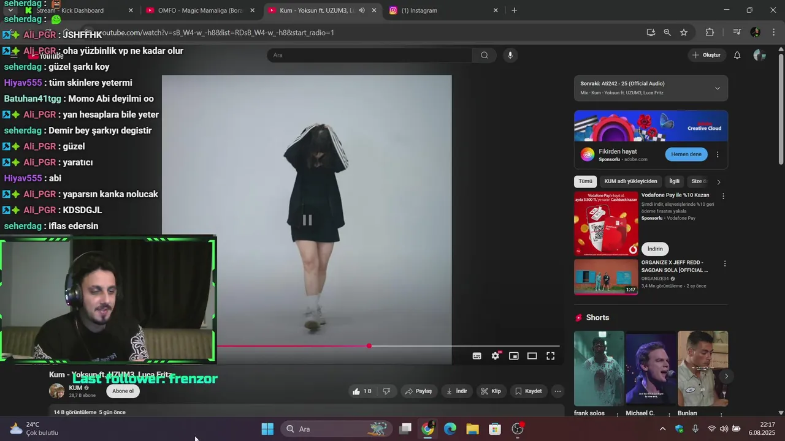The image size is (785, 441).
Task: Click the Abone ol subscribe button
Action: pyautogui.click(x=123, y=391)
